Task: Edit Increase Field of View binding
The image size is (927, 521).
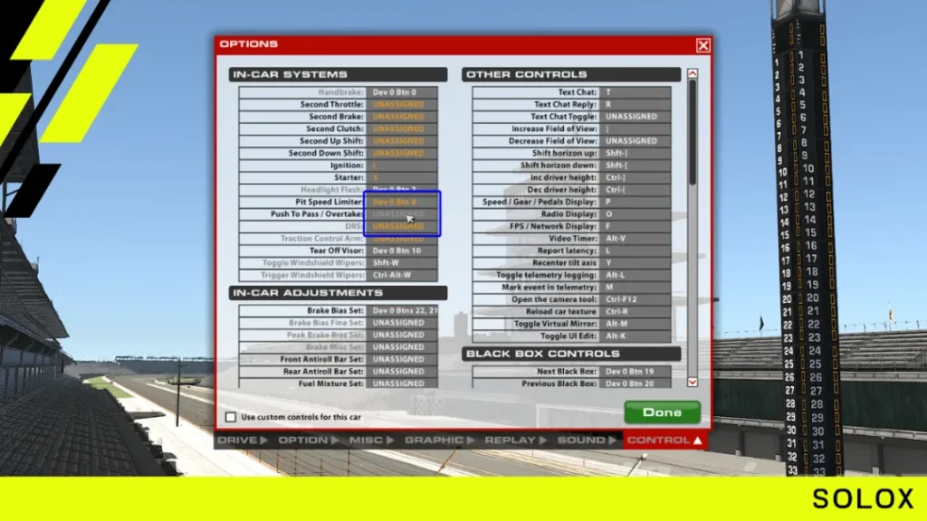Action: [636, 128]
